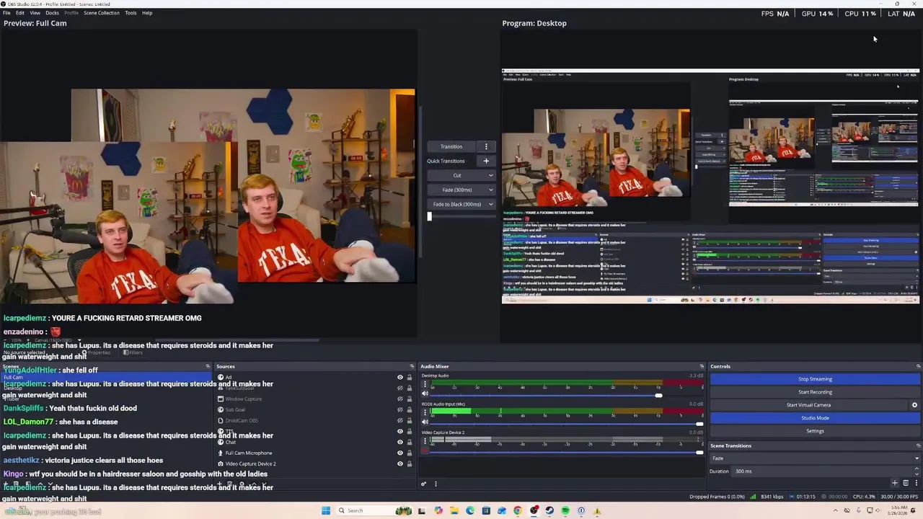Screen dimensions: 923x519
Task: Toggle visibility of the Window Capture source
Action: 400,399
